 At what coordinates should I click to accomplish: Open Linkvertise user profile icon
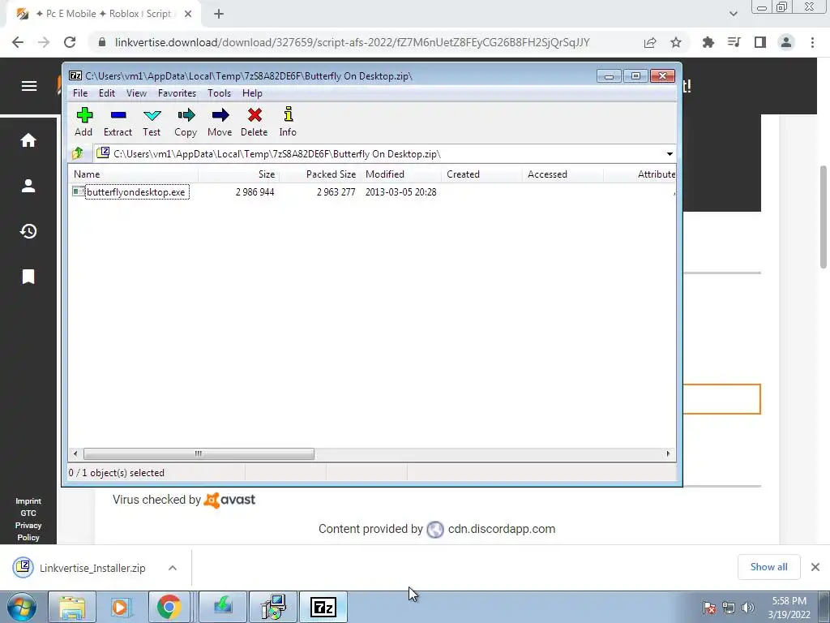click(28, 186)
